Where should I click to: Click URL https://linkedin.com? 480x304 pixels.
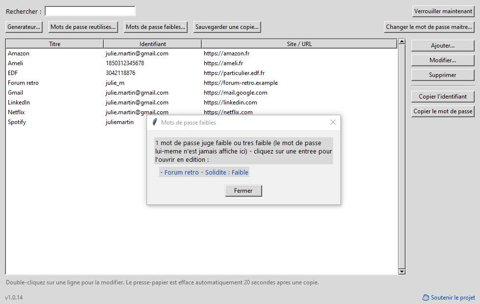click(230, 102)
